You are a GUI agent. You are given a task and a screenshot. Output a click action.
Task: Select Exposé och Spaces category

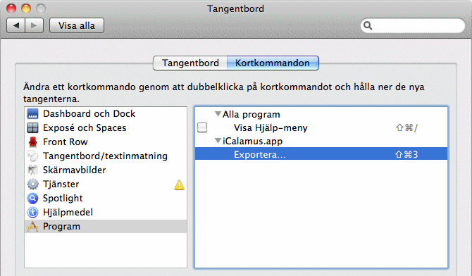tap(106, 128)
